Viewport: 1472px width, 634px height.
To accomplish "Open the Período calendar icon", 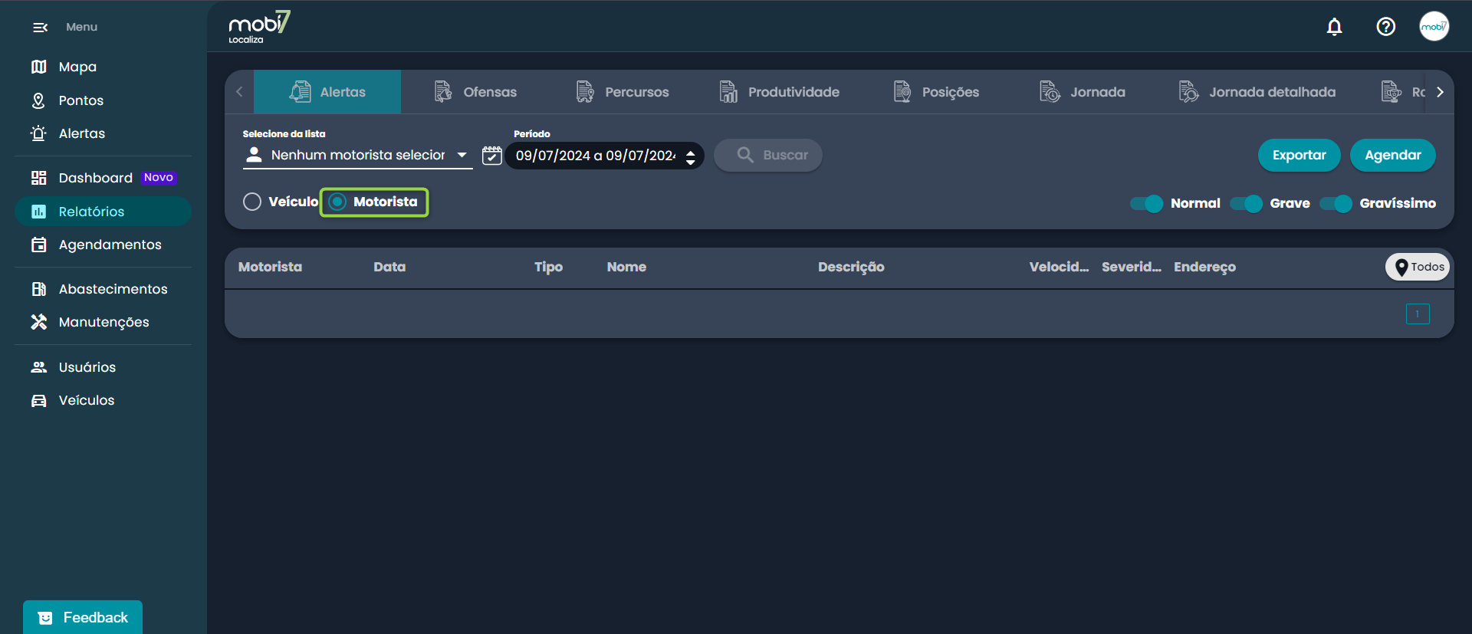I will (491, 156).
